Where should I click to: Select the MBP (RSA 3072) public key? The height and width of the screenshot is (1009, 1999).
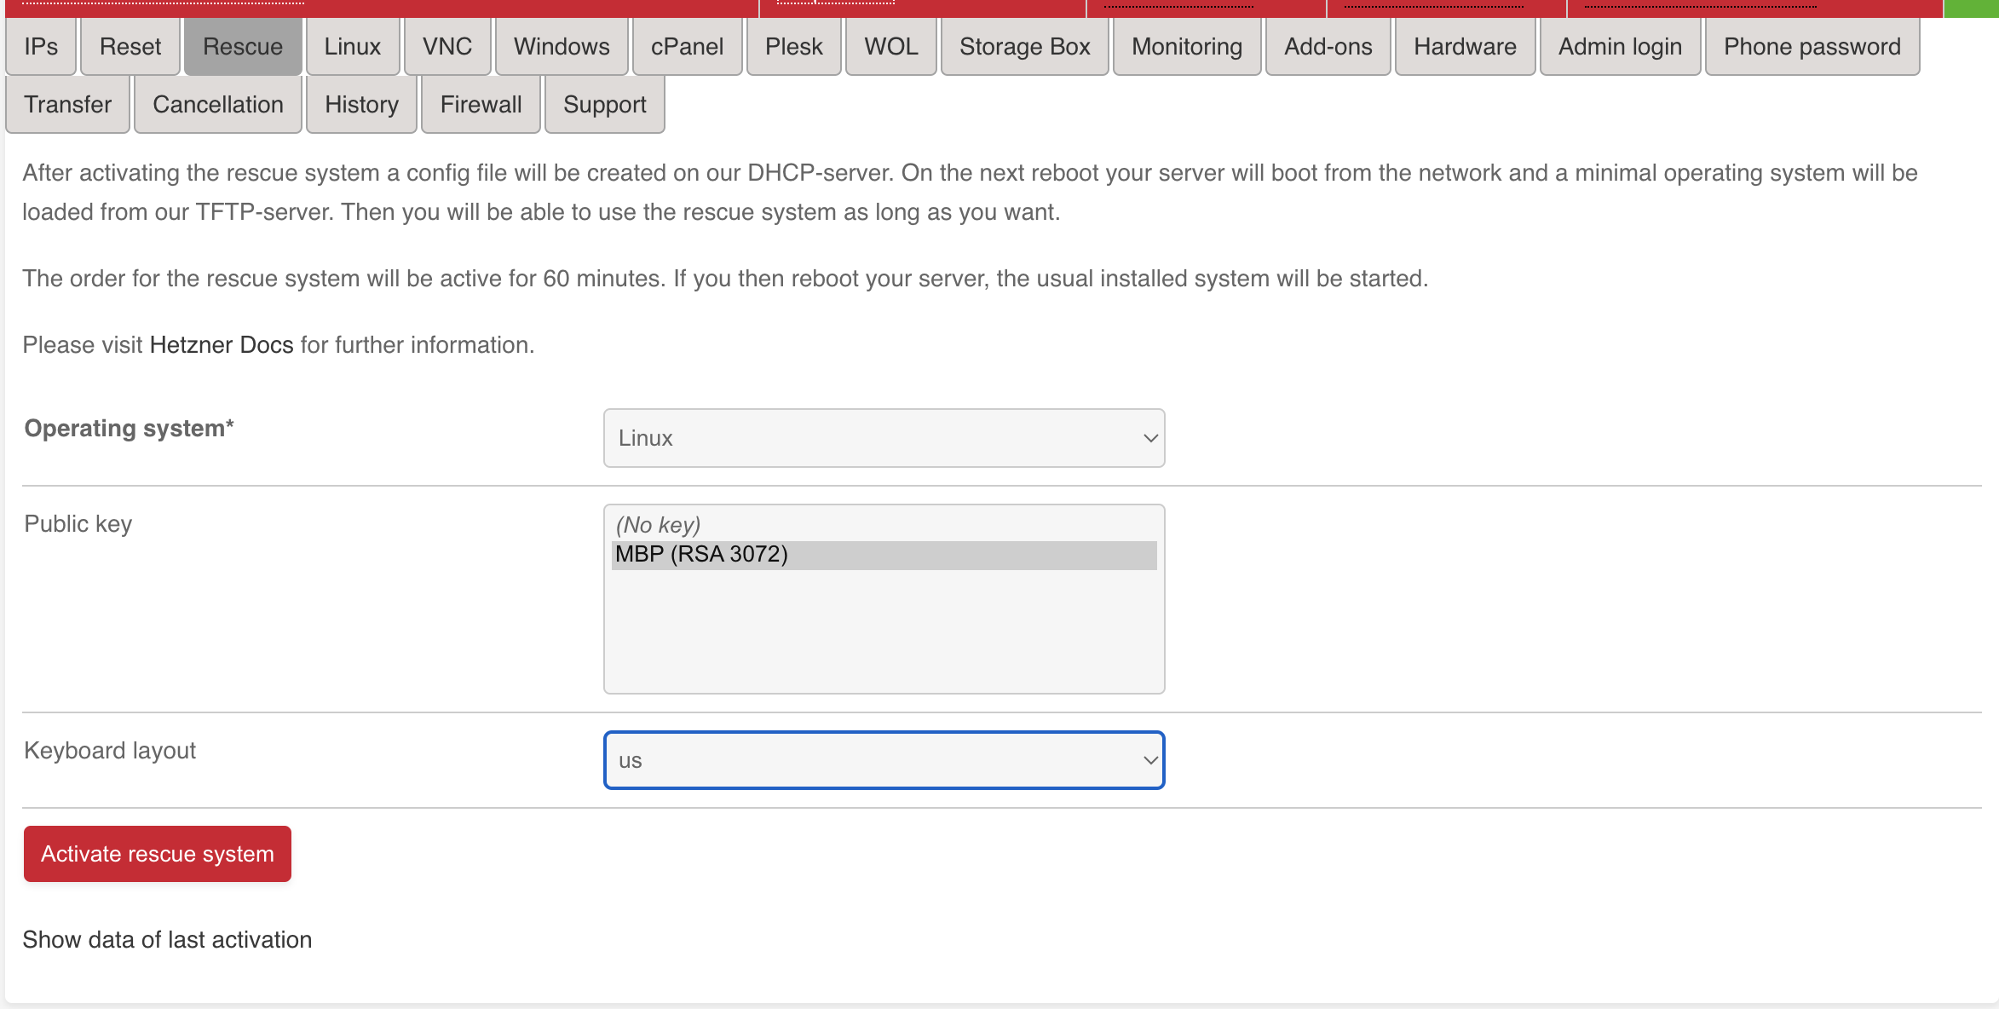click(x=701, y=555)
